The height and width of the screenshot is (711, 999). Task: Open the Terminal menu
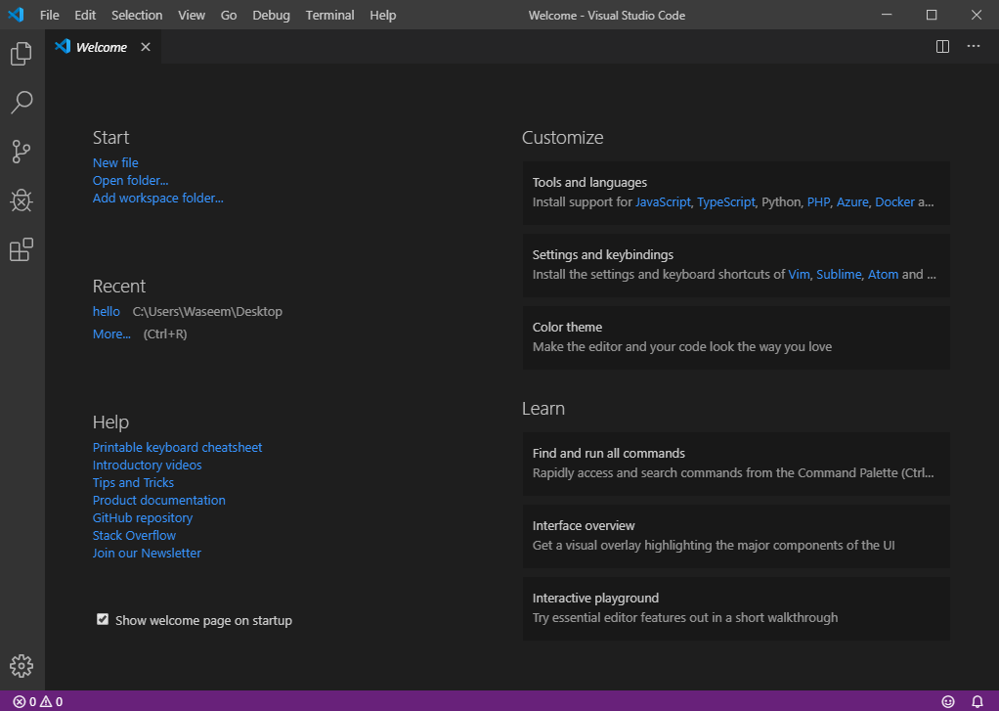point(329,16)
